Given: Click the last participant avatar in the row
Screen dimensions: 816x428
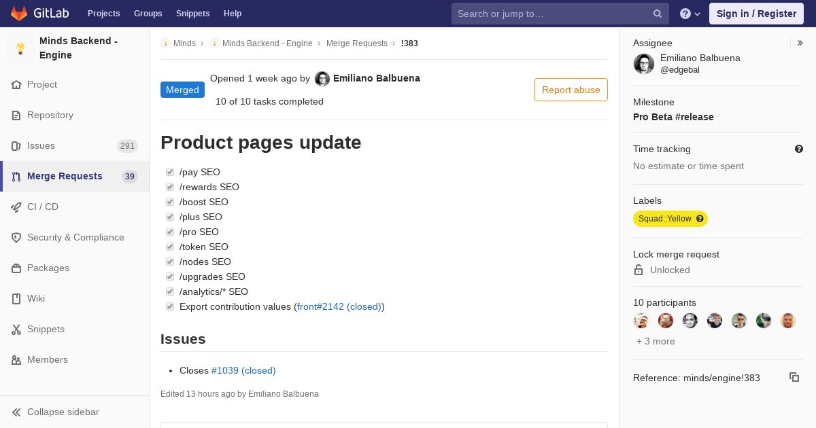Looking at the screenshot, I should click(x=788, y=321).
